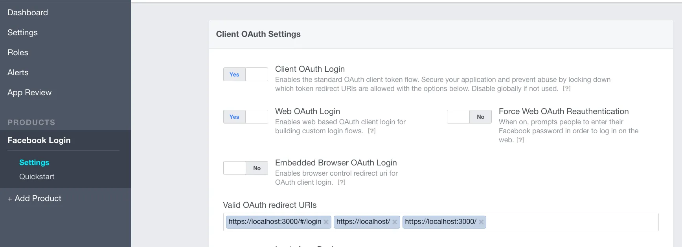Viewport: 682px width, 247px height.
Task: Remove the https://localhost/ redirect URI
Action: (395, 222)
